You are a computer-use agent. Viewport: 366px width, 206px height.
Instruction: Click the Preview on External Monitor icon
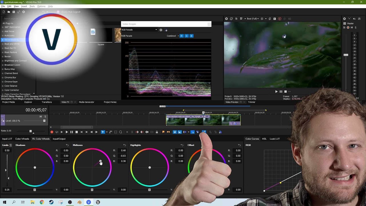point(231,19)
